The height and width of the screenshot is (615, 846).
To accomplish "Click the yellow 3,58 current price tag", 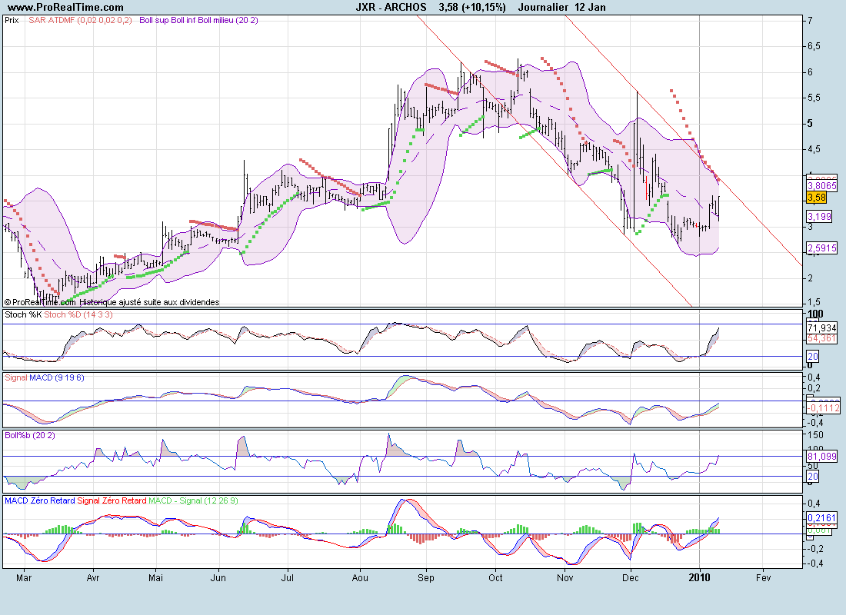I will pyautogui.click(x=817, y=198).
